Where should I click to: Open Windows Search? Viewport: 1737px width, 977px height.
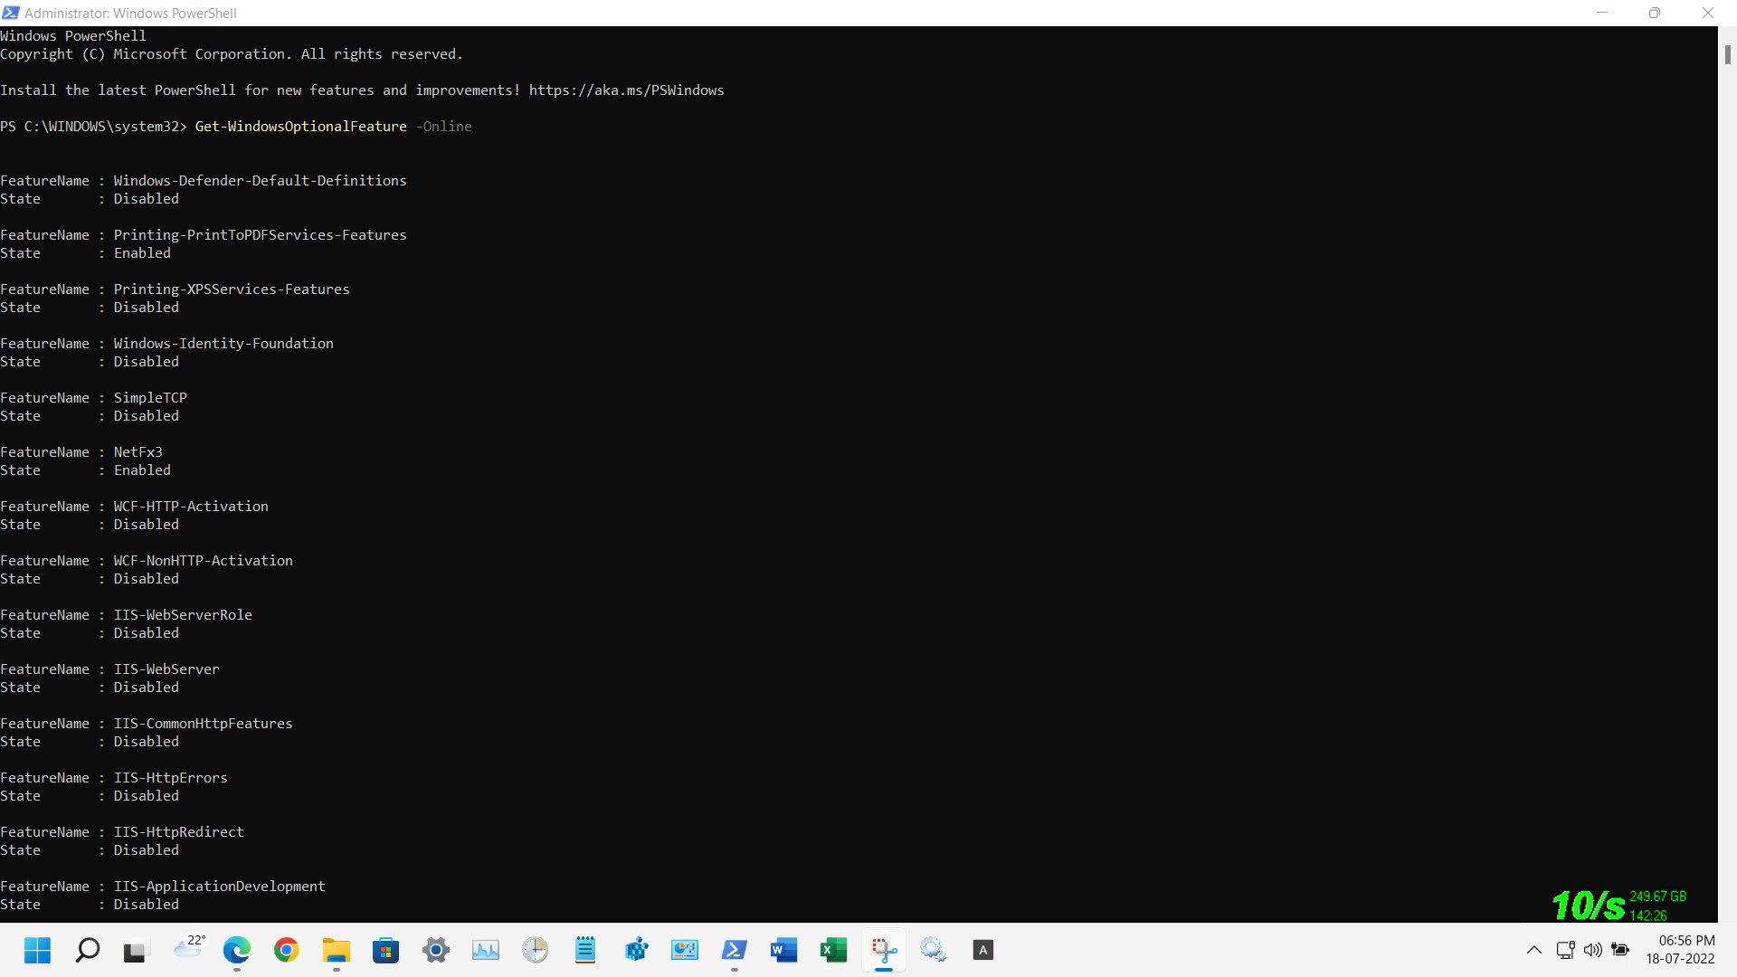click(x=87, y=950)
